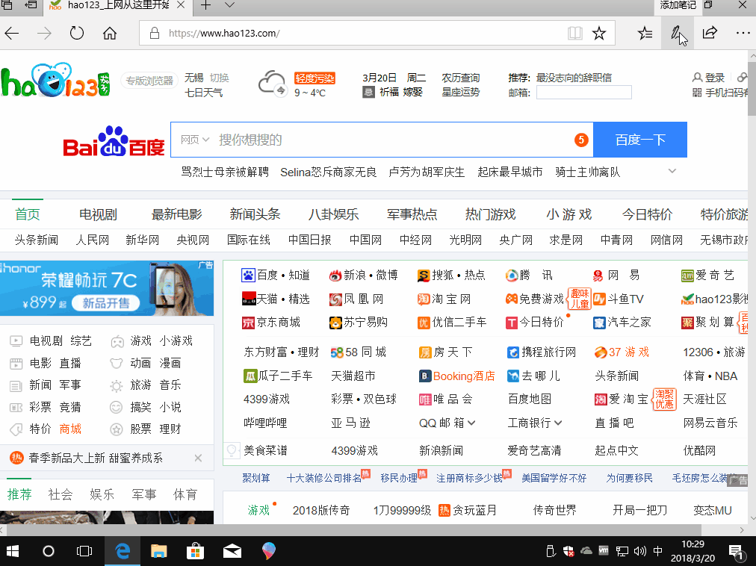Open the favorites hub icon
The image size is (756, 566).
click(645, 34)
